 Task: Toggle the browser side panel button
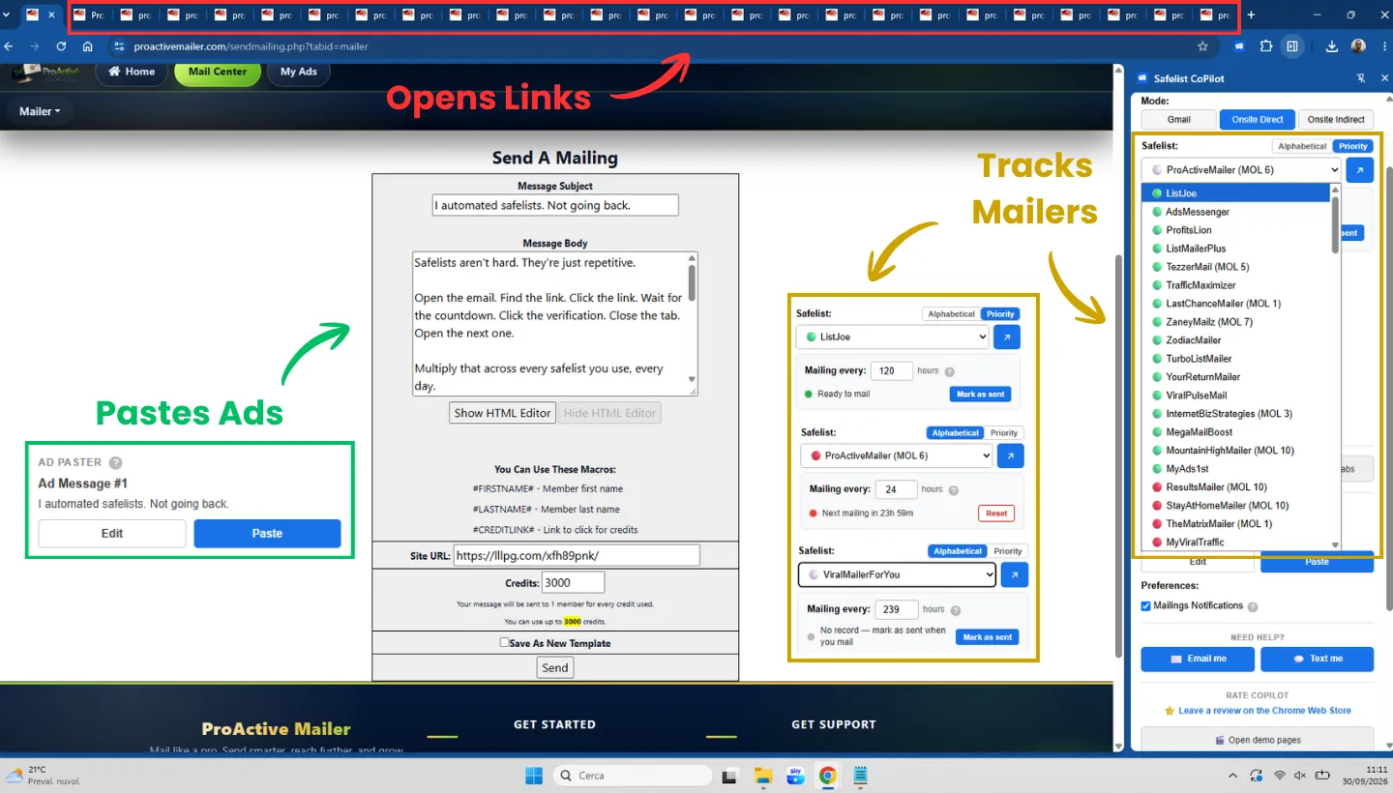pyautogui.click(x=1292, y=46)
